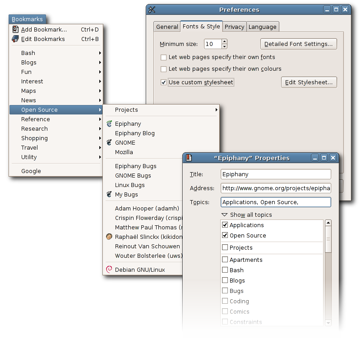Check the Coding topic checkbox
Screen dimensions: 361x338
pos(225,301)
